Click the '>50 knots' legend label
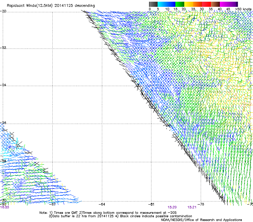253x222 pixels. [243, 9]
